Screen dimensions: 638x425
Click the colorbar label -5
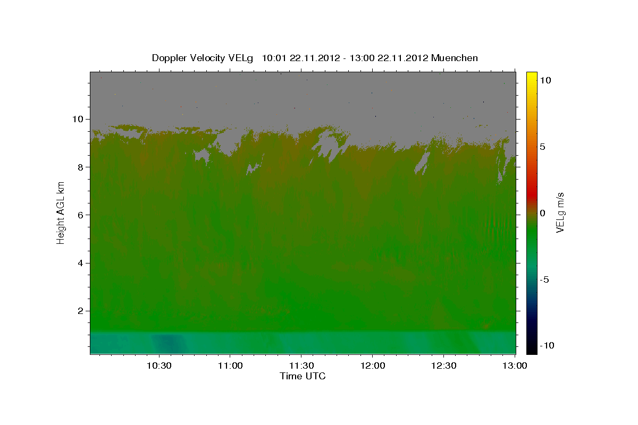[x=544, y=279]
